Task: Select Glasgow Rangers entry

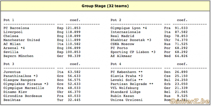Action: 19,80
